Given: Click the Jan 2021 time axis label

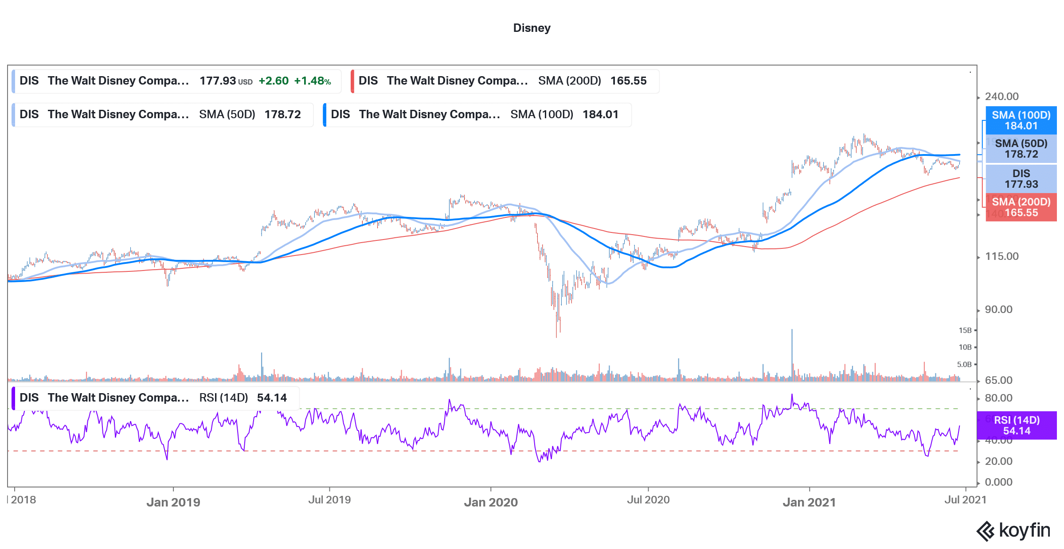Looking at the screenshot, I should [809, 502].
